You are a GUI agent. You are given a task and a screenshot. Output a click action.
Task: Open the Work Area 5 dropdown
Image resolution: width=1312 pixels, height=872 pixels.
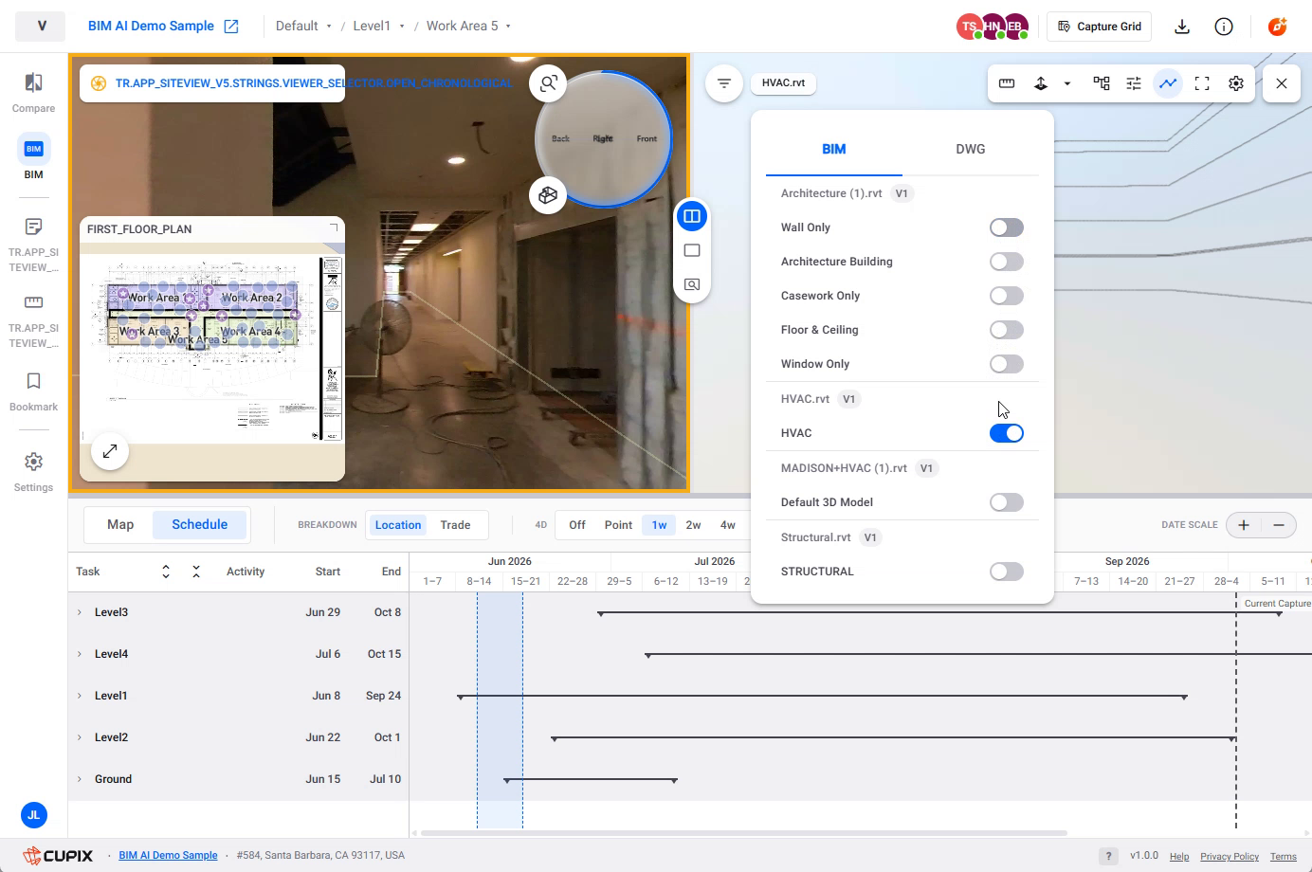click(468, 27)
